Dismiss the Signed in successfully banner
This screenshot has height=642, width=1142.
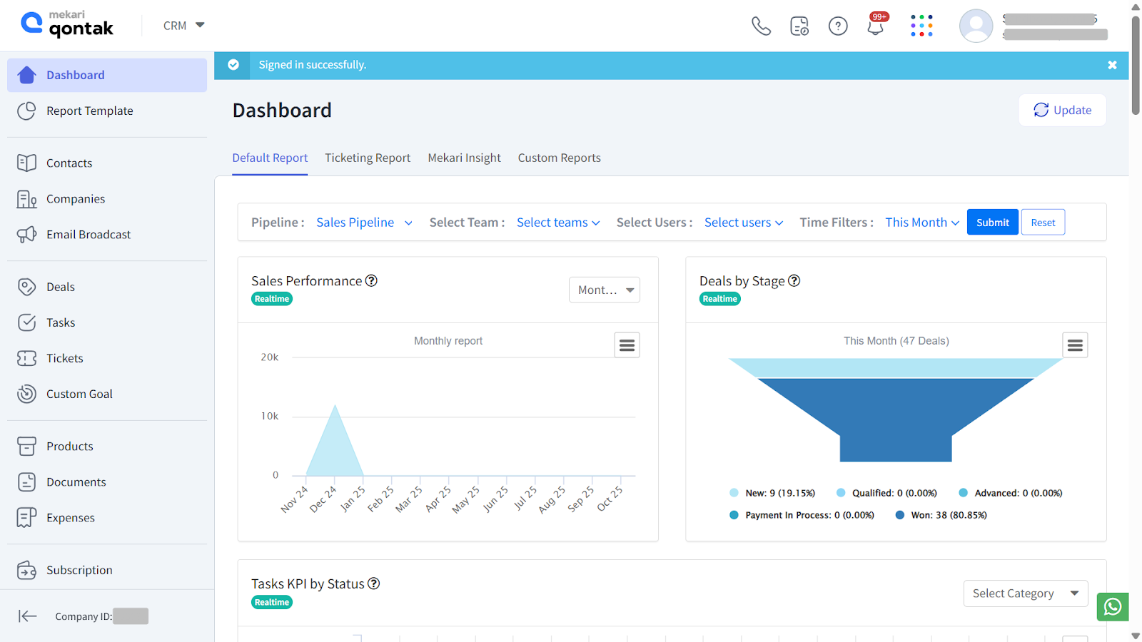[x=1112, y=65]
